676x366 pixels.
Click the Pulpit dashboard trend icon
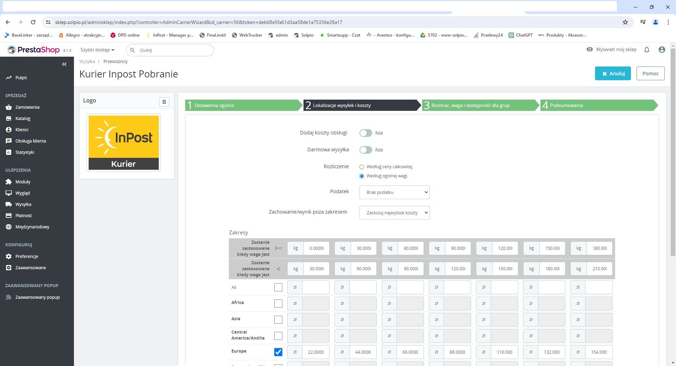click(x=9, y=77)
